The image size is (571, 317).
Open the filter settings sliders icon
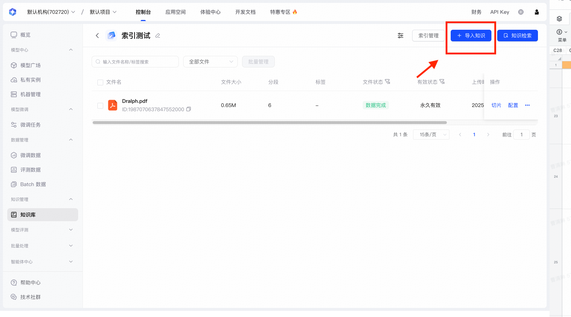tap(400, 36)
